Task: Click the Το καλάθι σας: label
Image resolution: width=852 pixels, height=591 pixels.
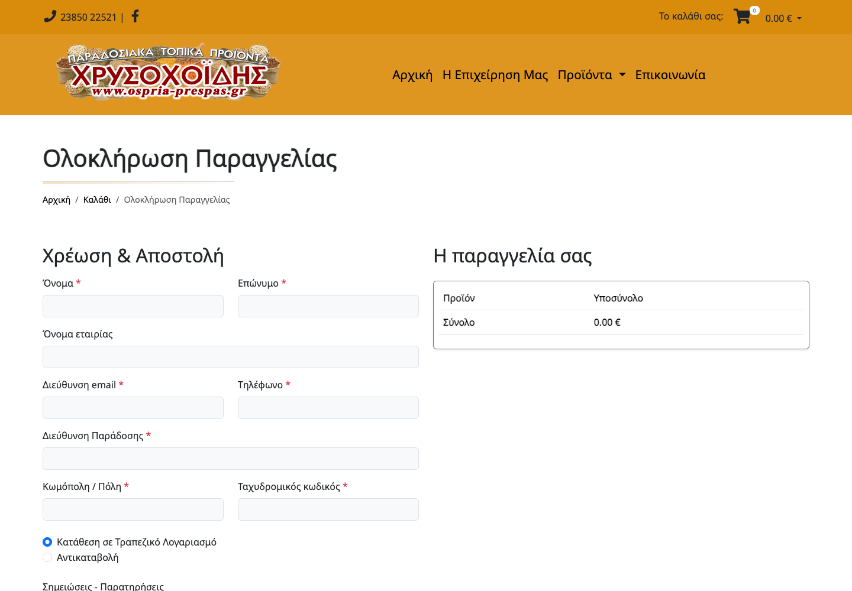Action: pyautogui.click(x=691, y=16)
